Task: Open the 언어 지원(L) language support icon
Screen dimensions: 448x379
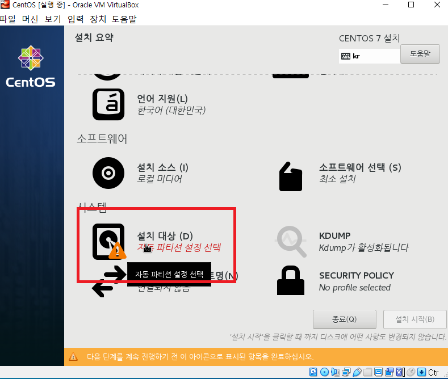Action: click(x=108, y=104)
